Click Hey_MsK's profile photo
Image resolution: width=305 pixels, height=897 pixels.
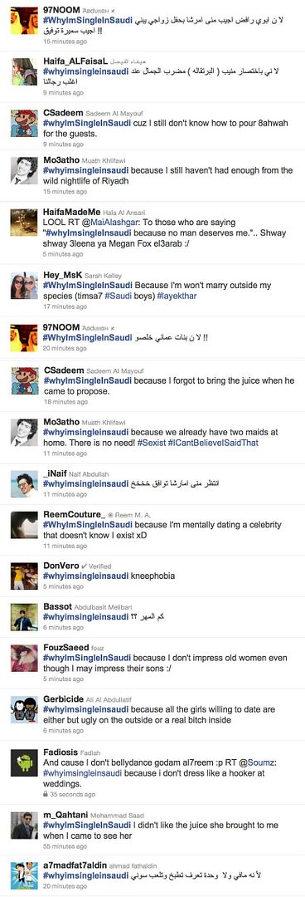click(25, 285)
